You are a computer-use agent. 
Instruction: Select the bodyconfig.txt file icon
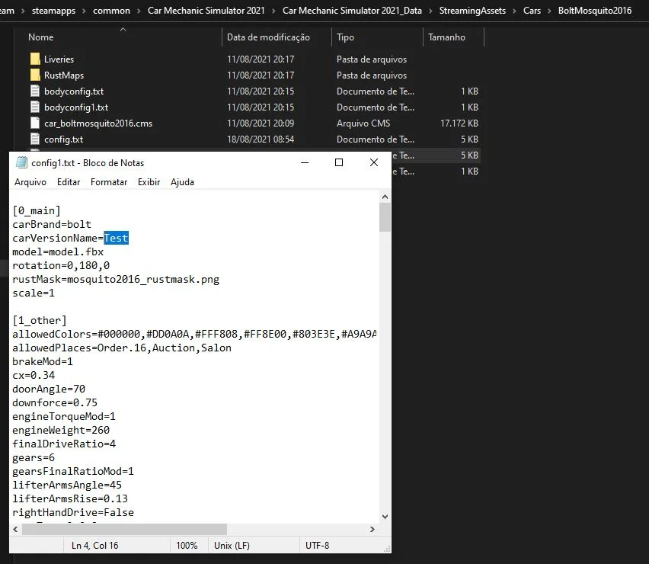click(x=35, y=91)
